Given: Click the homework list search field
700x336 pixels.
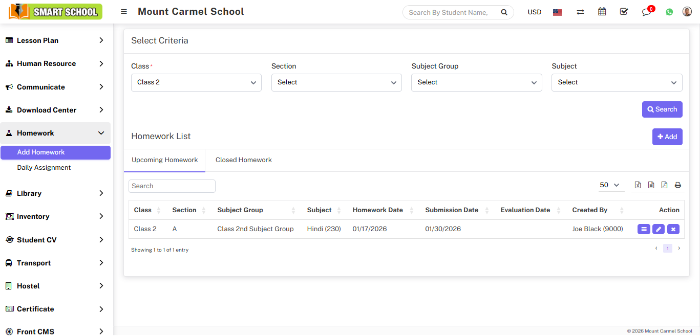Looking at the screenshot, I should [172, 186].
